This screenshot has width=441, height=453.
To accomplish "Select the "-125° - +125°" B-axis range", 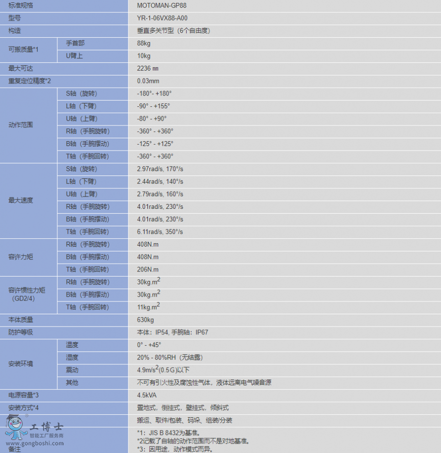I will [155, 144].
